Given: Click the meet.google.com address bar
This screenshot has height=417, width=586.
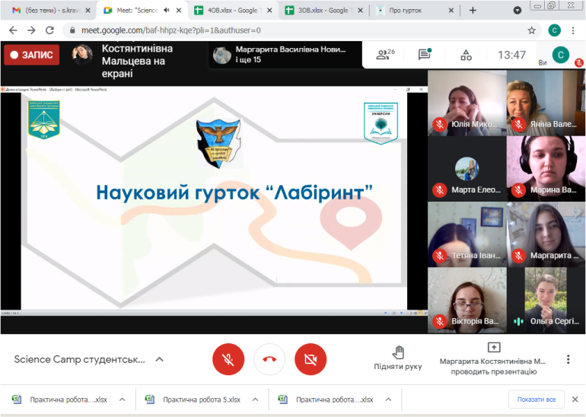Looking at the screenshot, I should tap(289, 30).
